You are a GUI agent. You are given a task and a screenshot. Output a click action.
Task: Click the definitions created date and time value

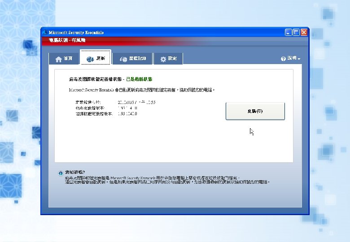pyautogui.click(x=136, y=102)
